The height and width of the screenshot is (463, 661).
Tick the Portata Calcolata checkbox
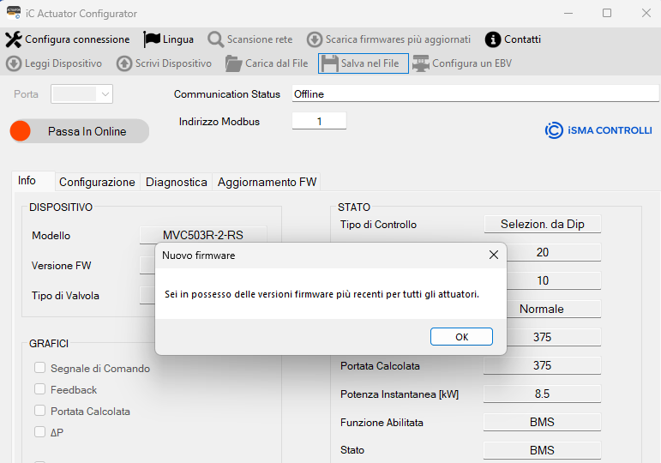(x=39, y=411)
